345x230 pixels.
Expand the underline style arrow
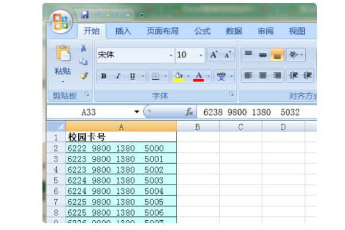click(x=143, y=76)
